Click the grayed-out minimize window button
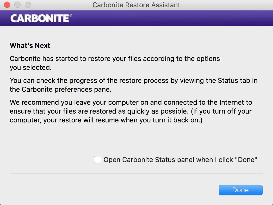 (17, 5)
